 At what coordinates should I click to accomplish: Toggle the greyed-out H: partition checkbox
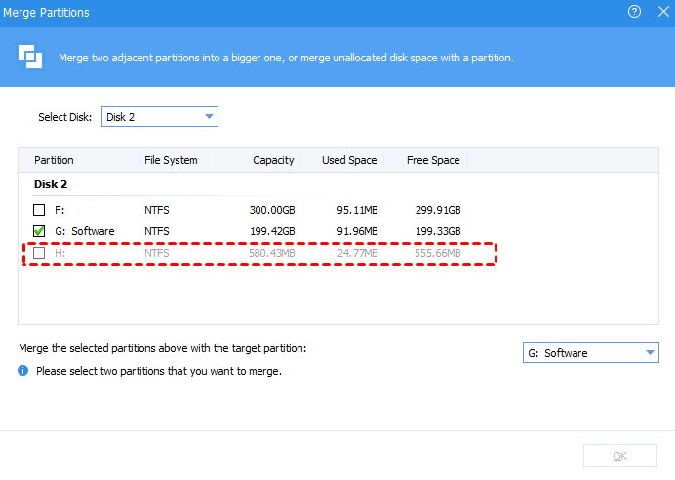(x=39, y=254)
